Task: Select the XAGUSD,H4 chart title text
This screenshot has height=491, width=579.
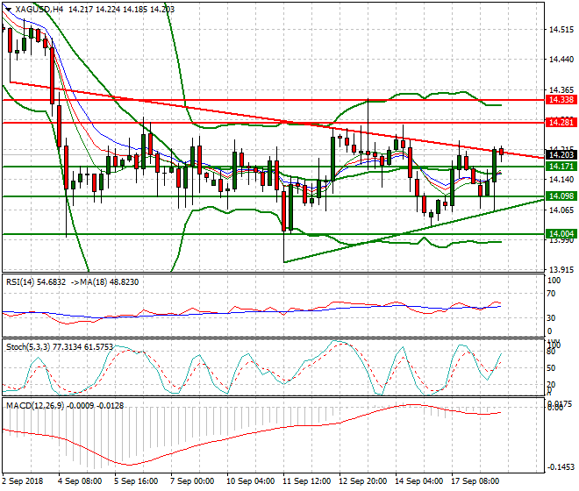Action: 39,10
